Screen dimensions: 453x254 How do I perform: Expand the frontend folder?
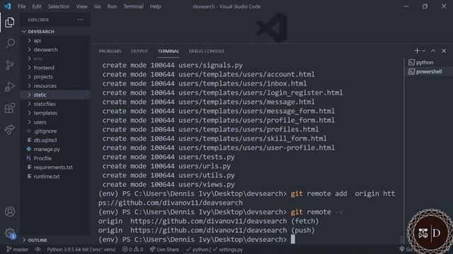(x=55, y=68)
